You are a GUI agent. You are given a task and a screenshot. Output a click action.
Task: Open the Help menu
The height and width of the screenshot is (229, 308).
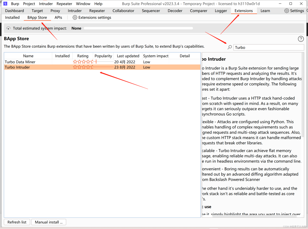[98, 4]
